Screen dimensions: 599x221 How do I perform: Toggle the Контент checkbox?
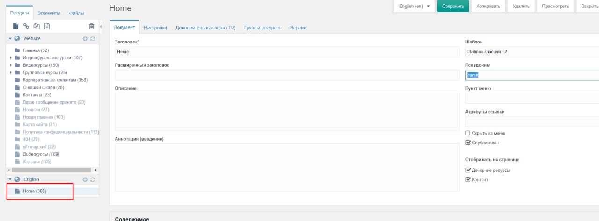point(468,179)
